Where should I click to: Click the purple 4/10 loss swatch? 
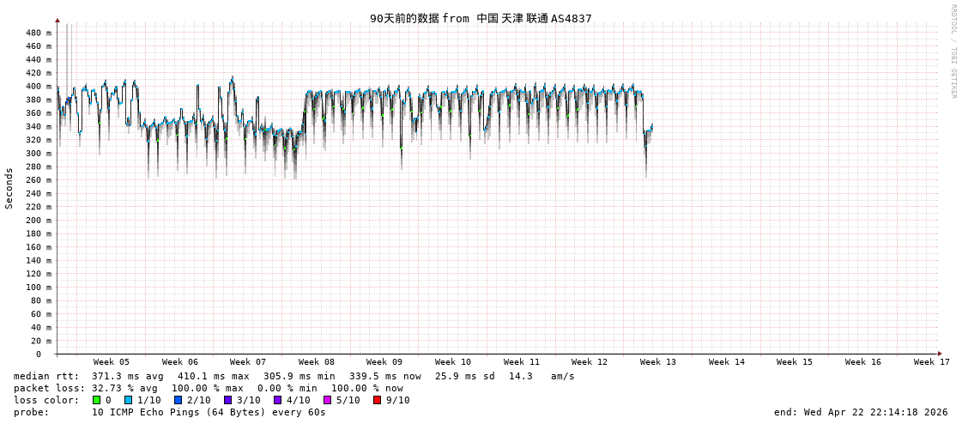point(277,400)
